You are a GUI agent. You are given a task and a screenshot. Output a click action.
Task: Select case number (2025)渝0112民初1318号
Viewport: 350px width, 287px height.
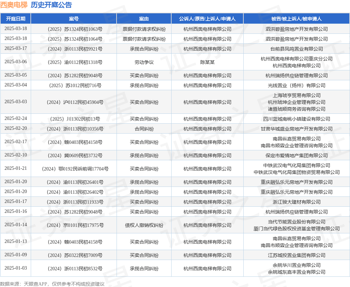(75, 62)
